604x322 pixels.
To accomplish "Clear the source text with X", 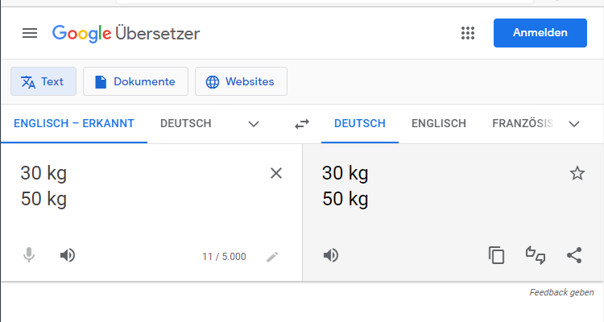I will click(276, 173).
